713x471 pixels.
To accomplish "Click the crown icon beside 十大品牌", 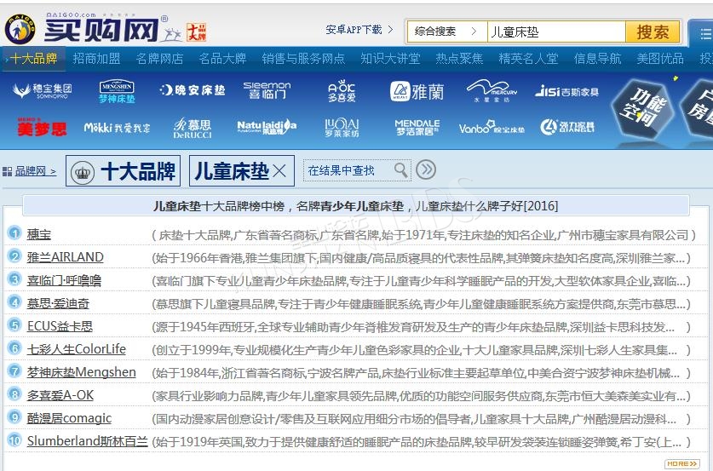I will (x=83, y=172).
